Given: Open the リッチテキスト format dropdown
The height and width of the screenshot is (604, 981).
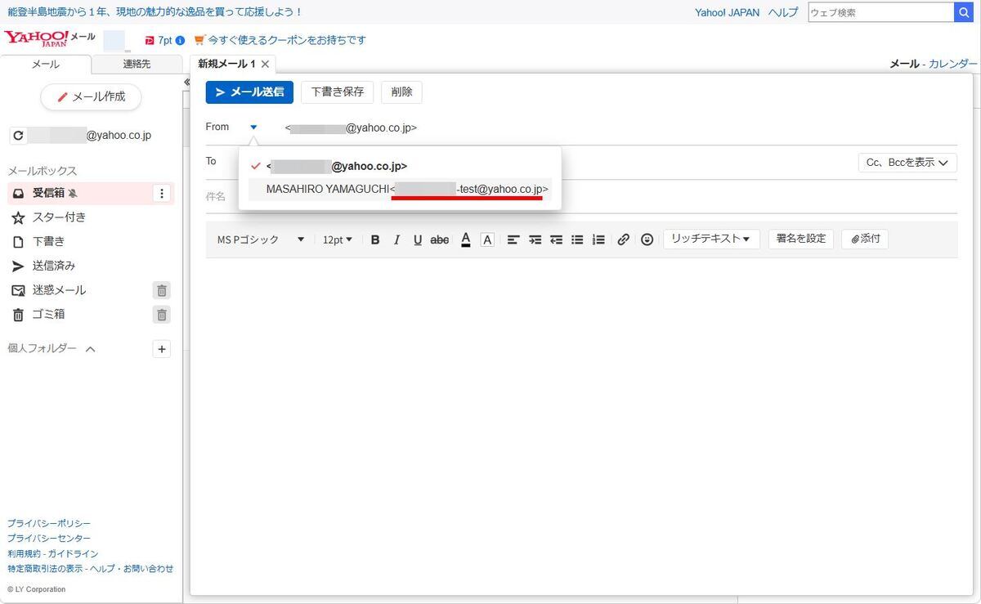Looking at the screenshot, I should coord(711,239).
